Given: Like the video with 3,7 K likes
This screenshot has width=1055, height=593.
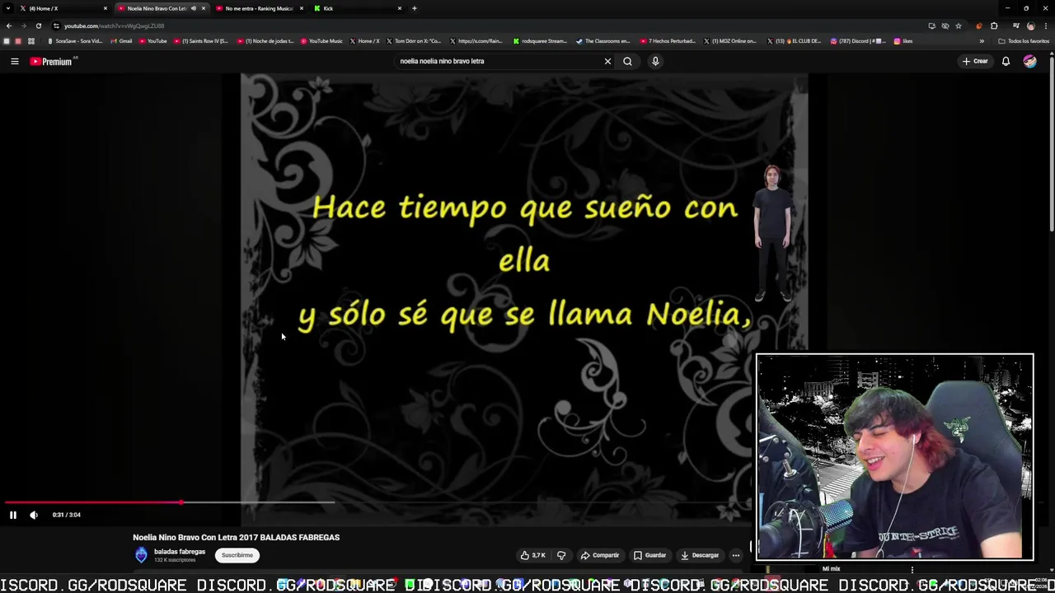Looking at the screenshot, I should pyautogui.click(x=533, y=555).
